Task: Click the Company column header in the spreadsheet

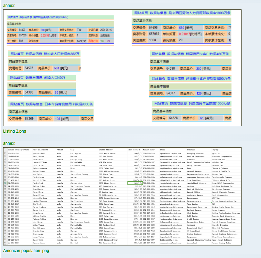Action: pos(215,149)
